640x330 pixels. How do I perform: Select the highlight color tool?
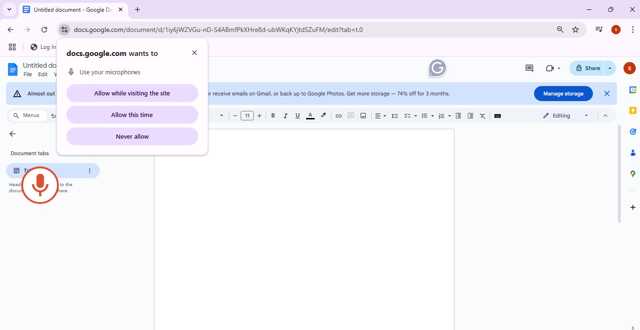(323, 116)
